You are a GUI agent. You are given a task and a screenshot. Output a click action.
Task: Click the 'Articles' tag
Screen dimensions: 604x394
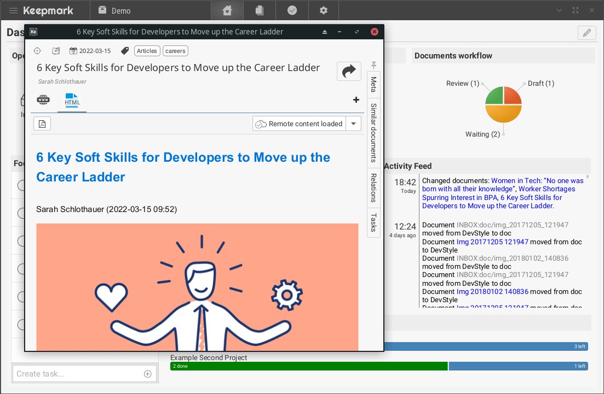click(147, 51)
